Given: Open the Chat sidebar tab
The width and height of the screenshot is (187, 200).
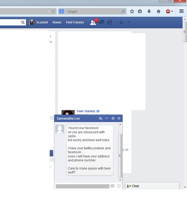Looking at the screenshot, I should 152,186.
